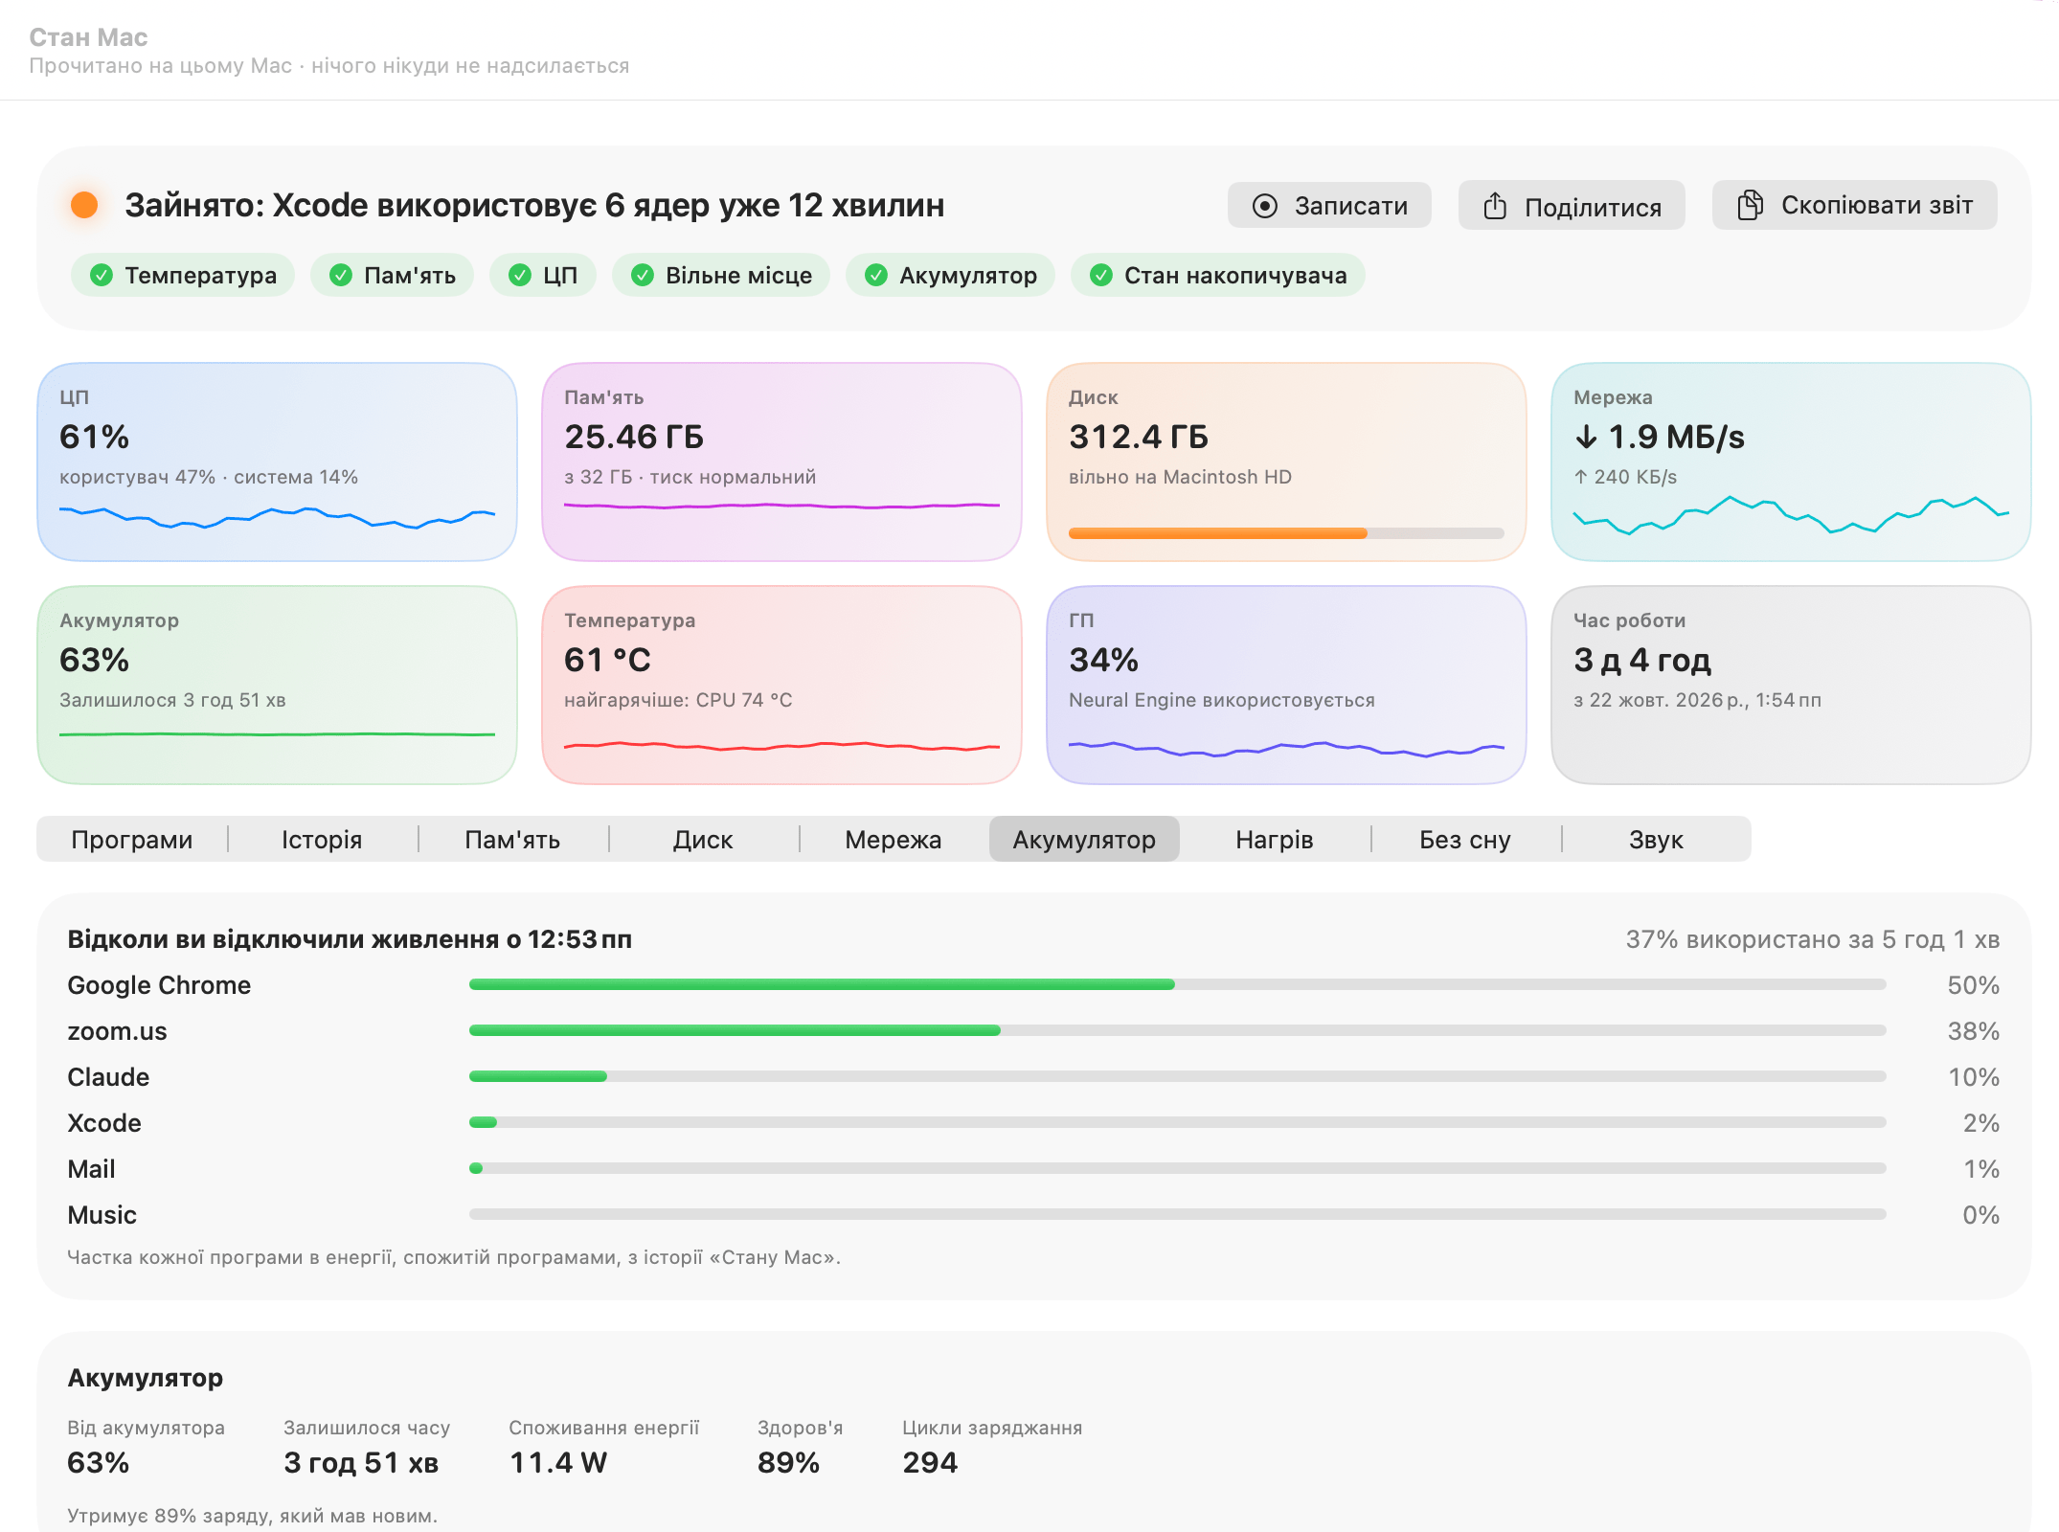Click the green checkmark on ЦП chip
2059x1532 pixels.
tap(520, 276)
